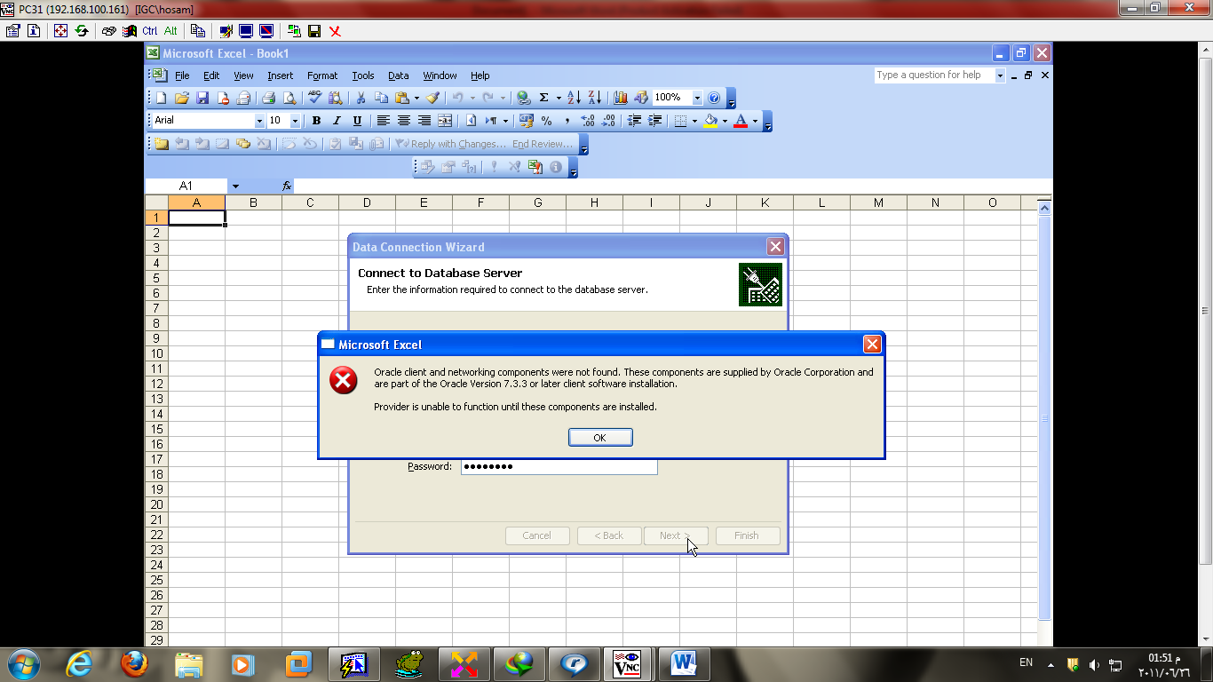
Task: Toggle Underline formatting
Action: [x=357, y=121]
